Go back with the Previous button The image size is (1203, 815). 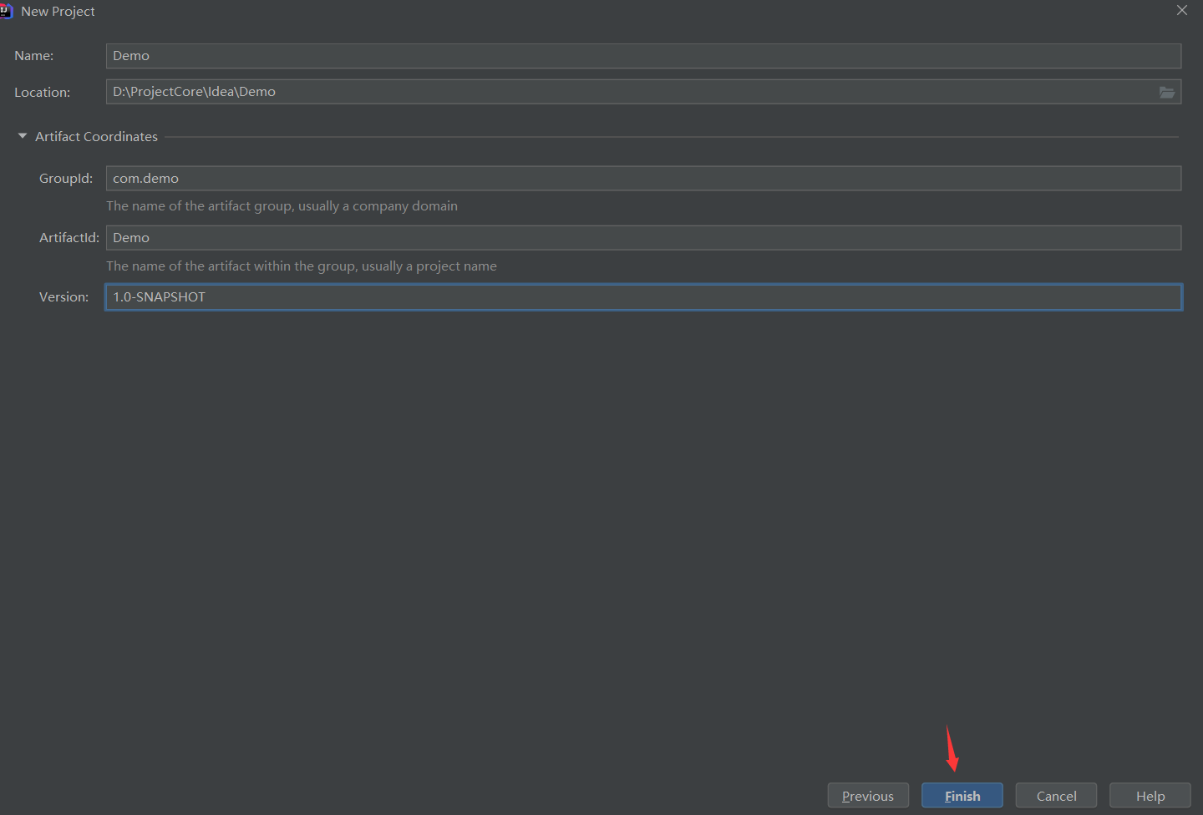(x=868, y=796)
